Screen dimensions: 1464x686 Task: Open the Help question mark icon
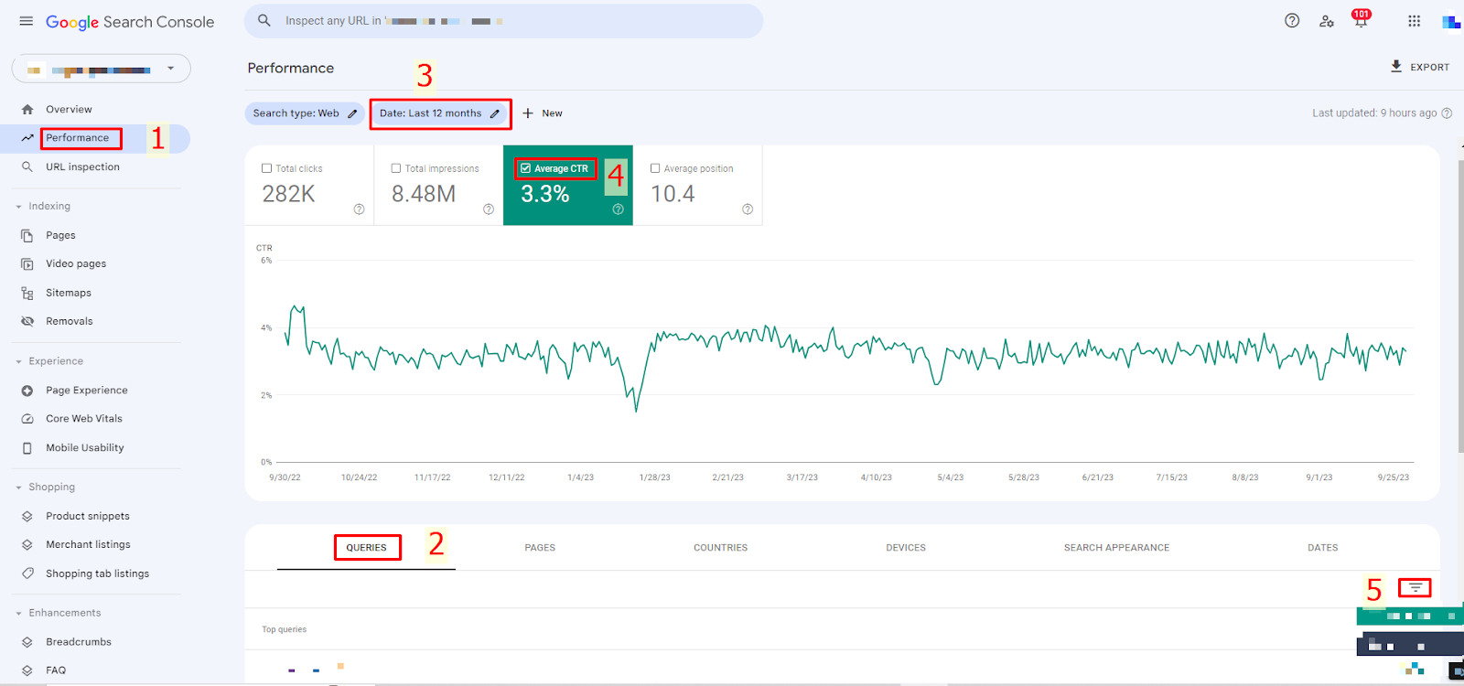pos(1292,21)
